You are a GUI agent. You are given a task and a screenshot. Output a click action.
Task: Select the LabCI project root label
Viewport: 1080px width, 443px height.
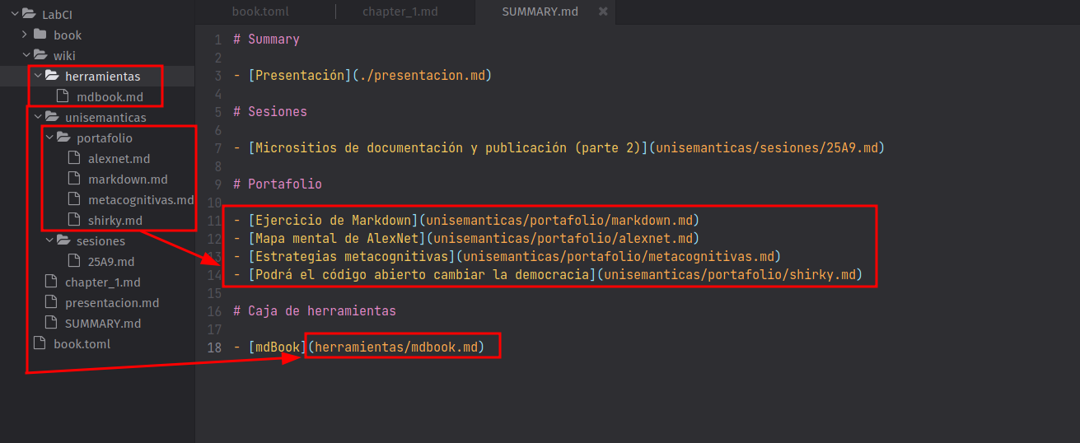tap(57, 14)
